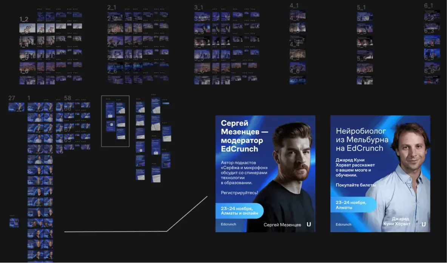
Task: Click the 'Edcrunch' label on Мезенцев banner
Action: tap(228, 224)
